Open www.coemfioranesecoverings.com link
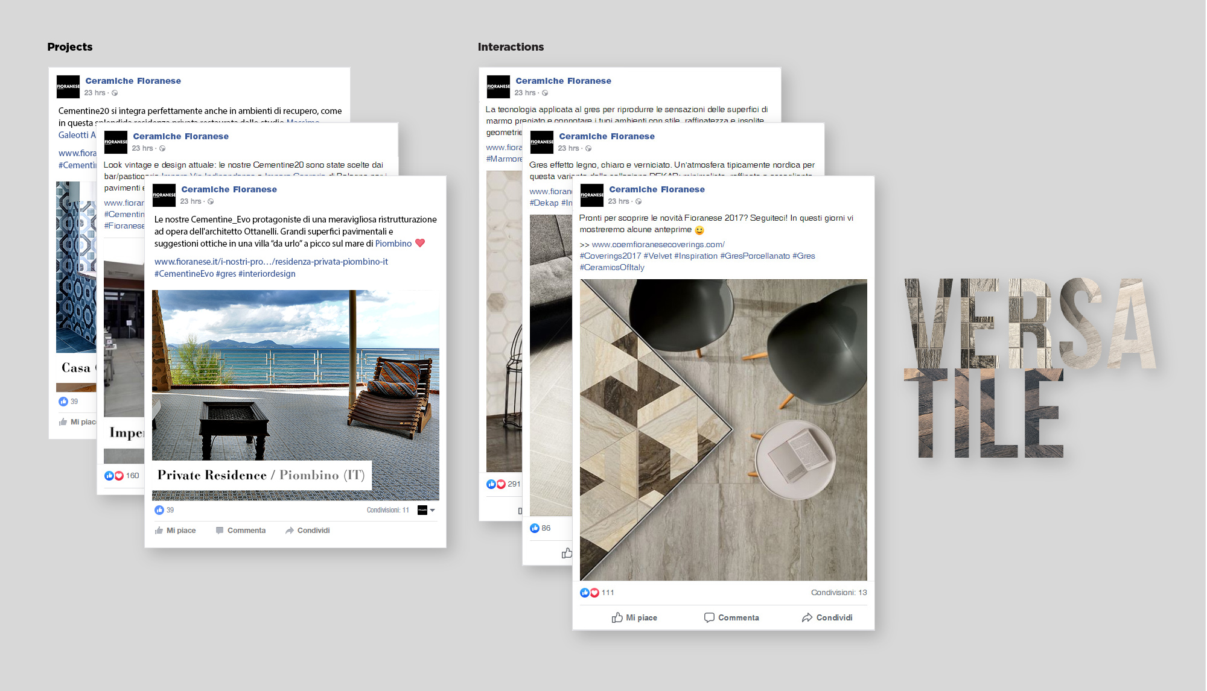Viewport: 1207px width, 691px height. [658, 245]
